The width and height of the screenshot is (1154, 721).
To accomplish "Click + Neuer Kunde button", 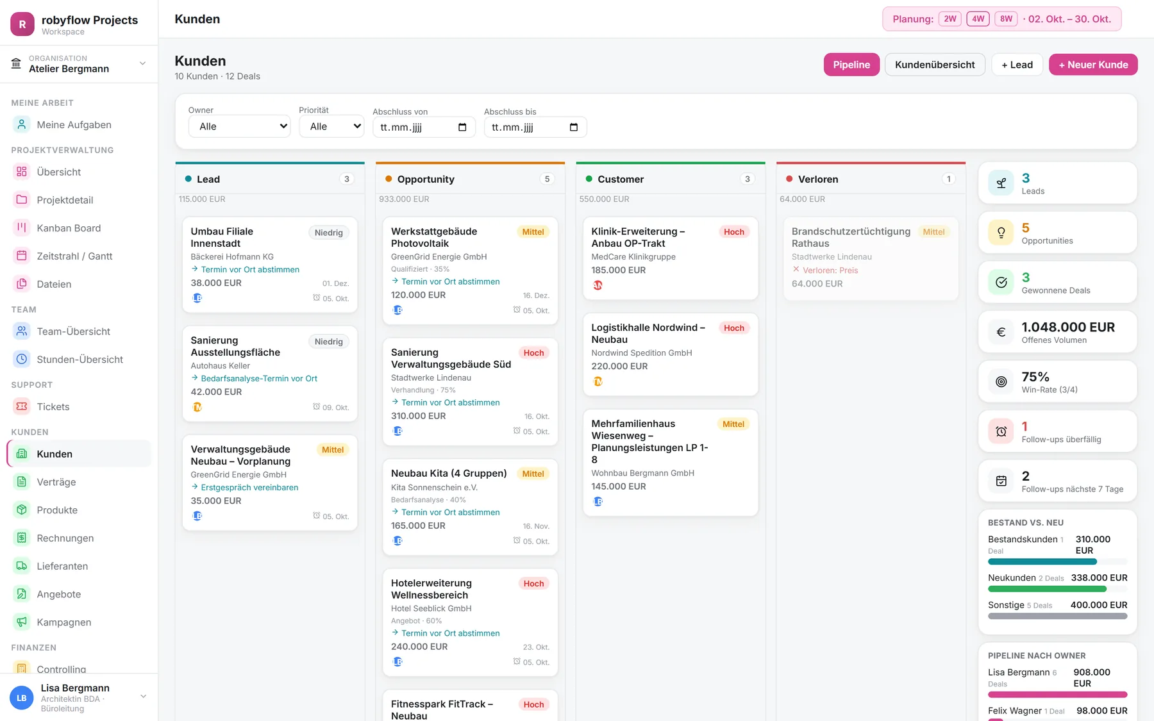I will tap(1093, 64).
